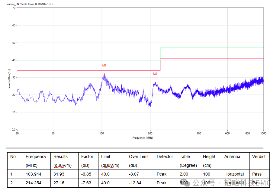Click the 'Over Limit' column header

tap(139, 157)
